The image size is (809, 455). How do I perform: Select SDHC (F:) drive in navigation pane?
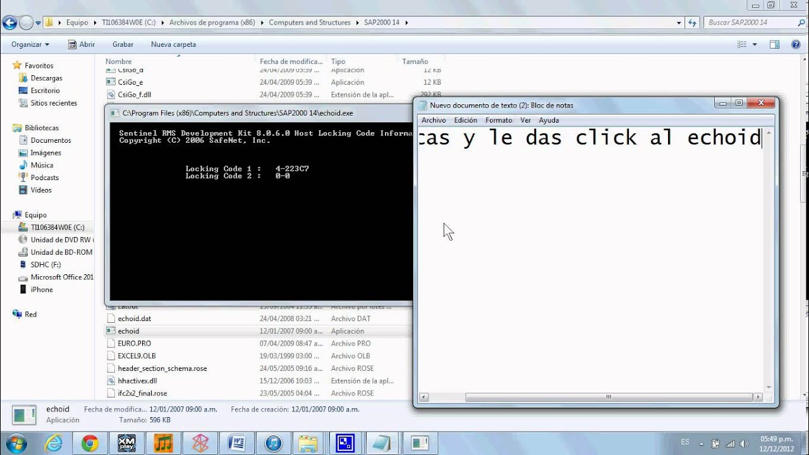tap(46, 265)
